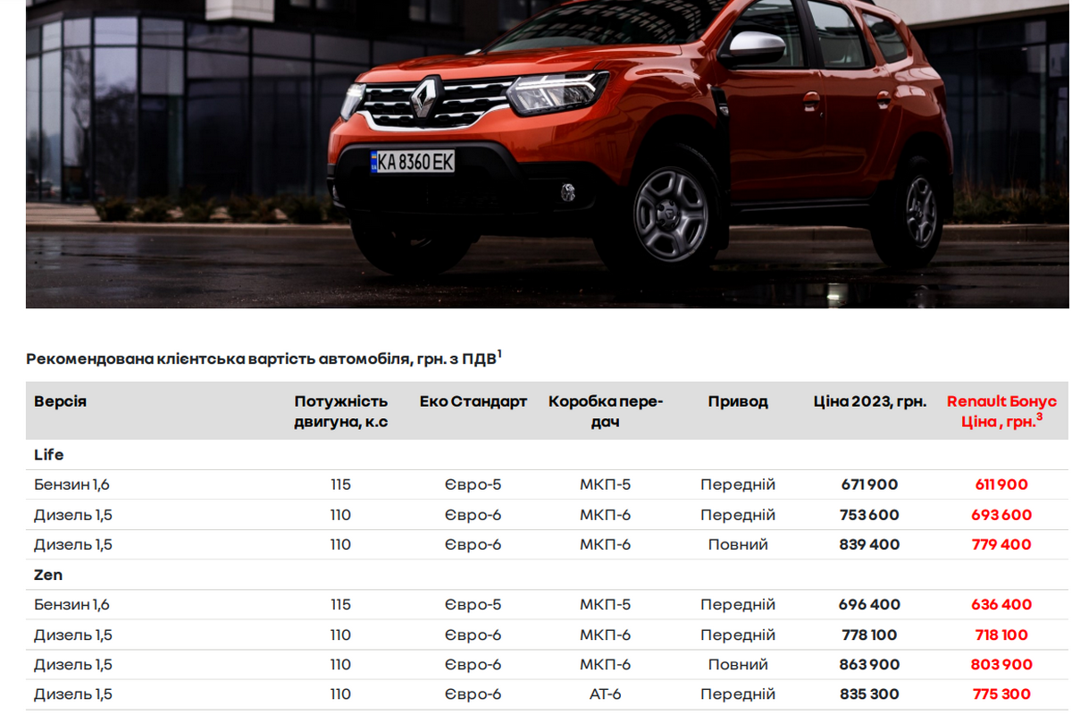Screen dimensions: 1072x715
Task: Click the Ціна 2023, грн. column header
Action: click(x=869, y=401)
